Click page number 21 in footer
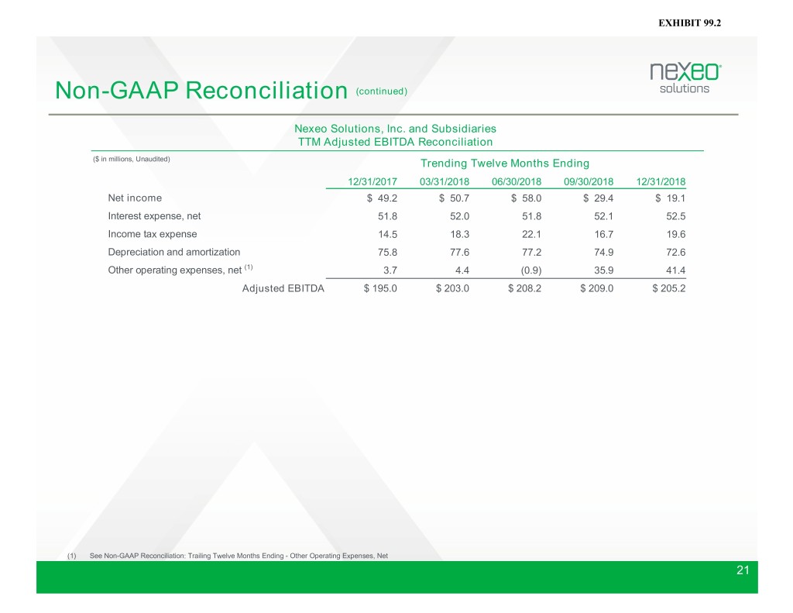 pyautogui.click(x=743, y=571)
